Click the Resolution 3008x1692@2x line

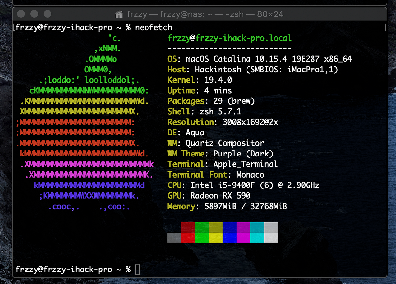[x=223, y=122]
